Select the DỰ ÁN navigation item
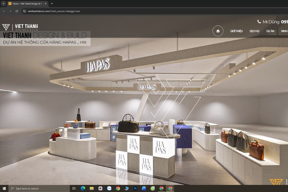288x192 pixels. [x=270, y=31]
